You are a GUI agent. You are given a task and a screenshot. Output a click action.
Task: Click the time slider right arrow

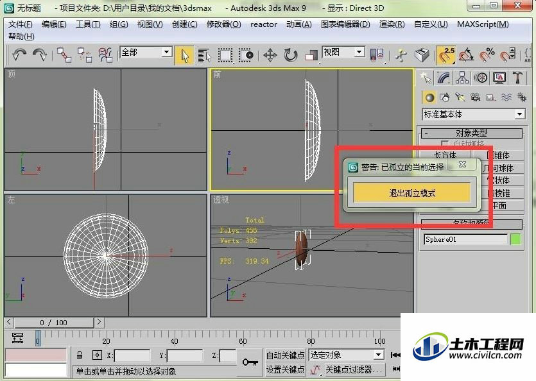pos(99,322)
